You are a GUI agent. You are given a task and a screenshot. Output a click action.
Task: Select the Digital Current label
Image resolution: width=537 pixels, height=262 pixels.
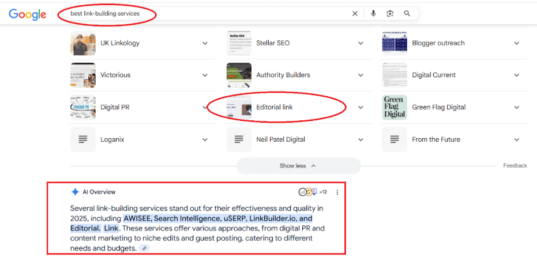pos(434,75)
